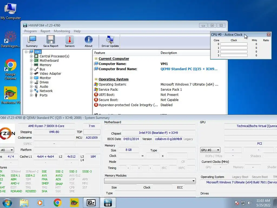Open Chrome from the taskbar
The width and height of the screenshot is (277, 208).
[57, 203]
